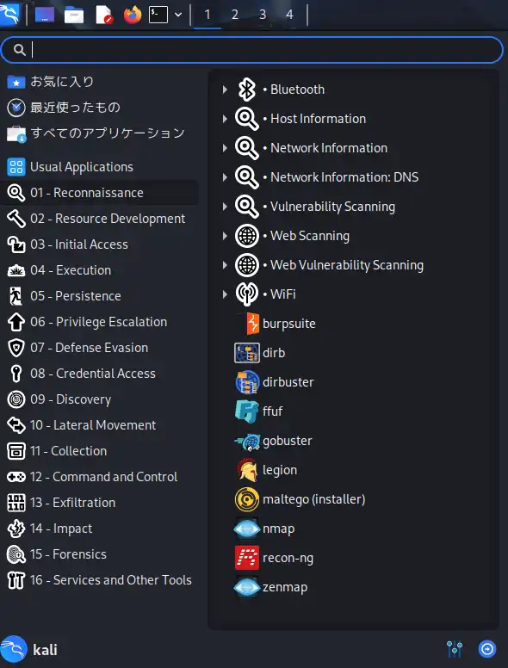Switch to workspace 1
508x668 pixels.
208,15
